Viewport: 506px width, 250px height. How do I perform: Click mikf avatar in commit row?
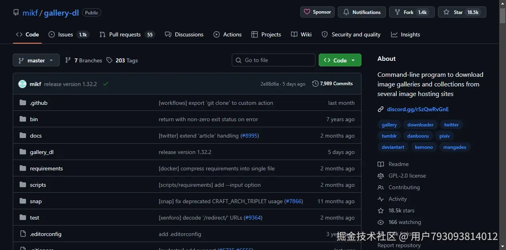pyautogui.click(x=22, y=84)
